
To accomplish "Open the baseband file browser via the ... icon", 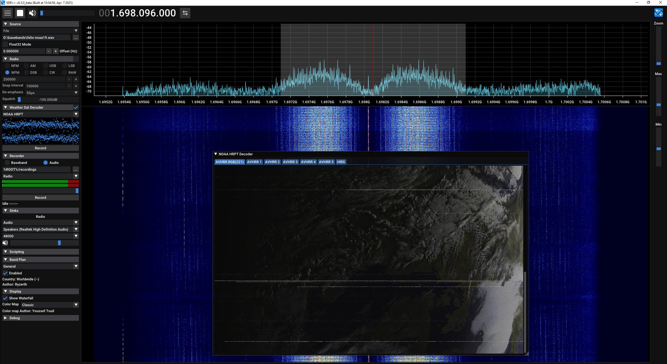I will coord(75,37).
